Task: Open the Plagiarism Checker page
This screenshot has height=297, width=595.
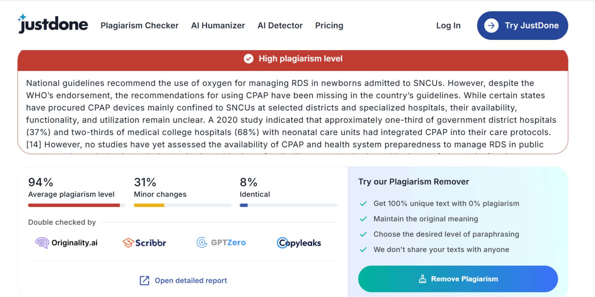Action: pyautogui.click(x=139, y=26)
